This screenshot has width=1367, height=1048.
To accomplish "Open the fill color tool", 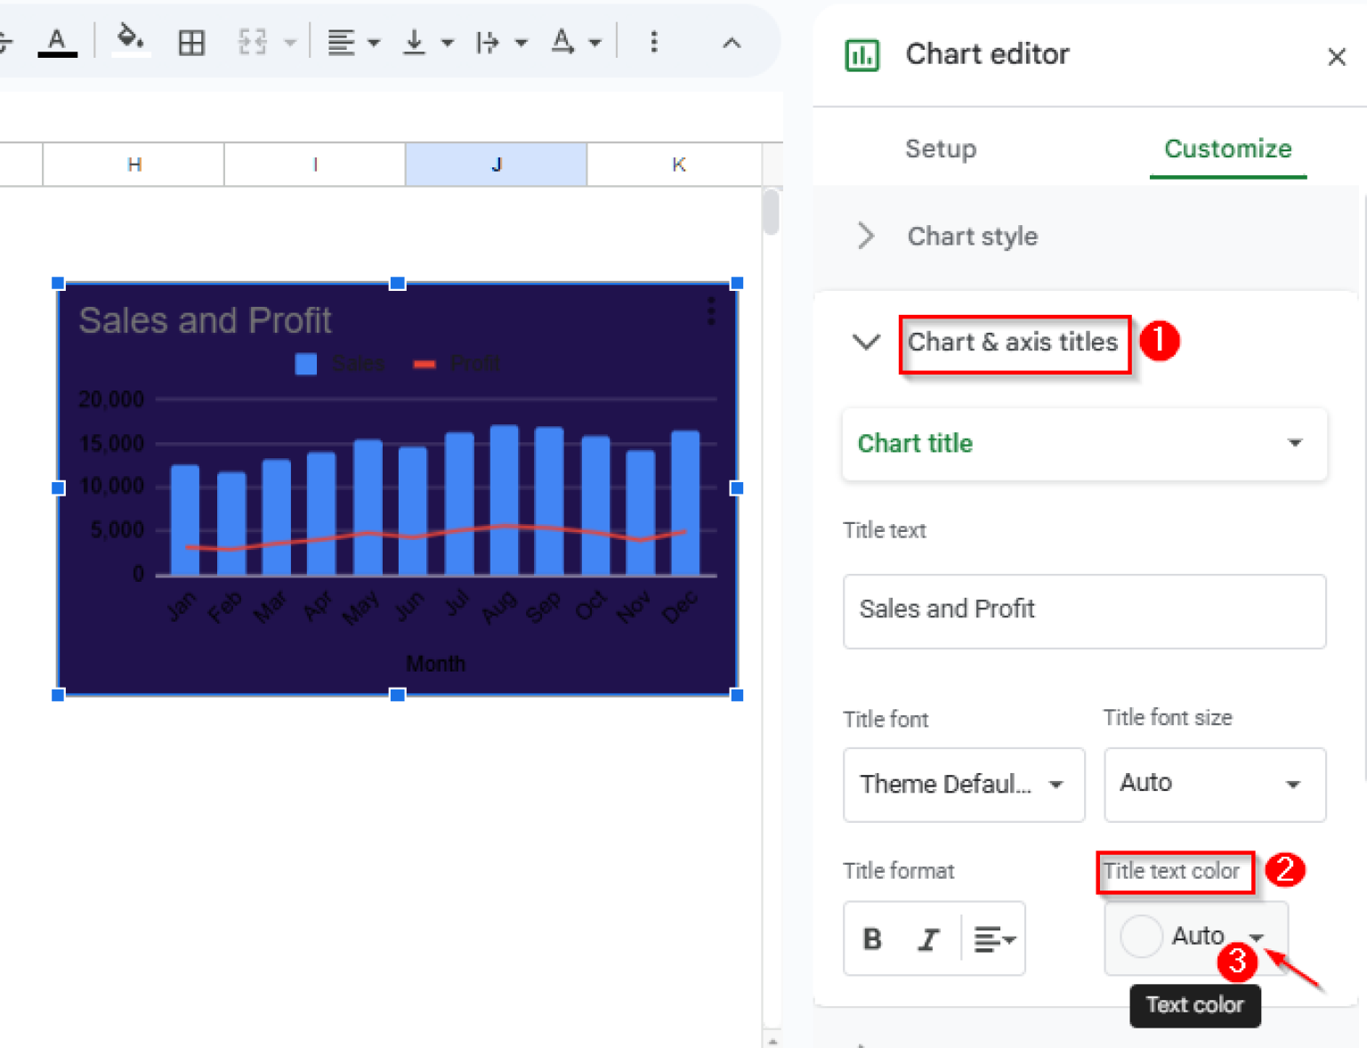I will (127, 40).
